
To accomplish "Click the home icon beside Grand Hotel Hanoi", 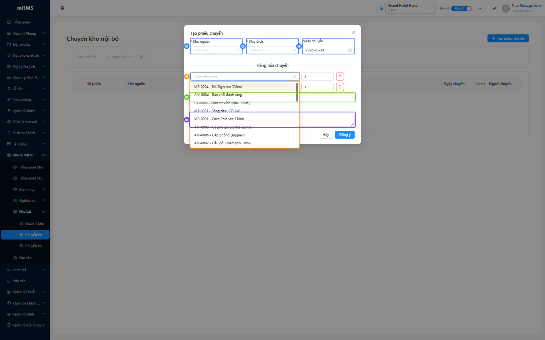I will click(x=381, y=8).
